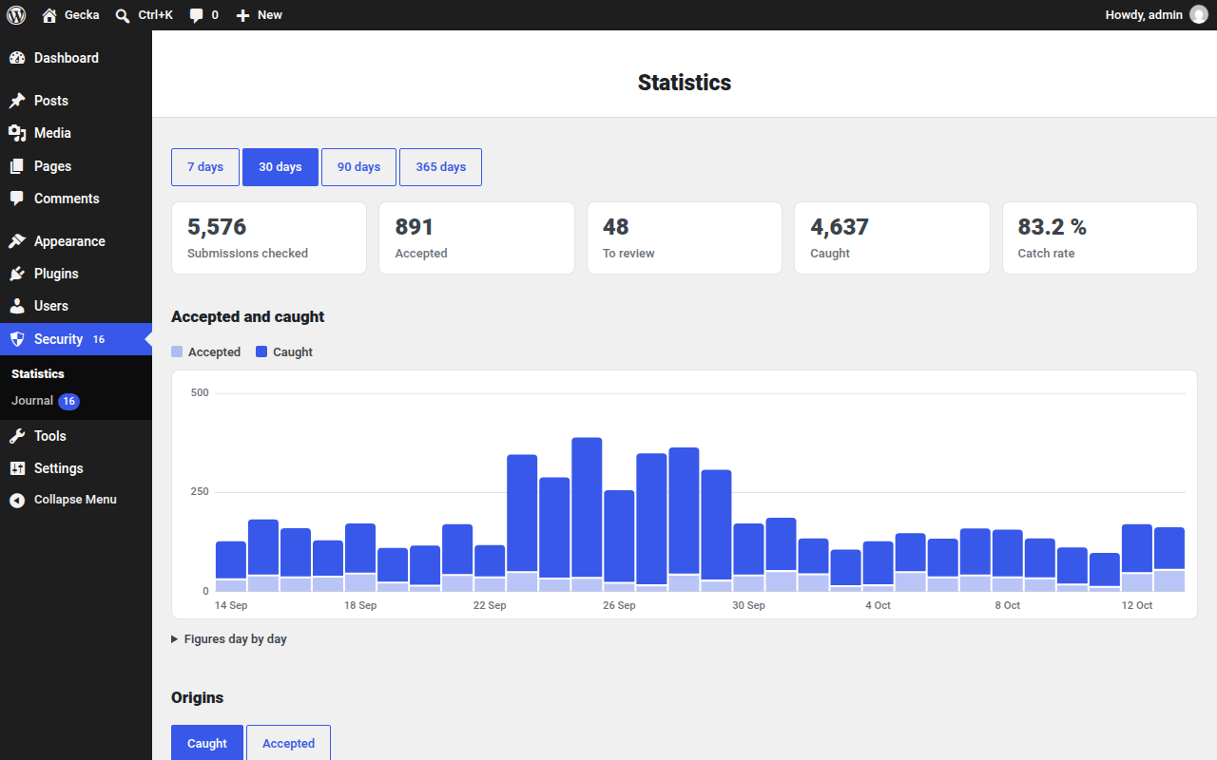Click the 26 Sep axis label
The image size is (1217, 760).
619,605
